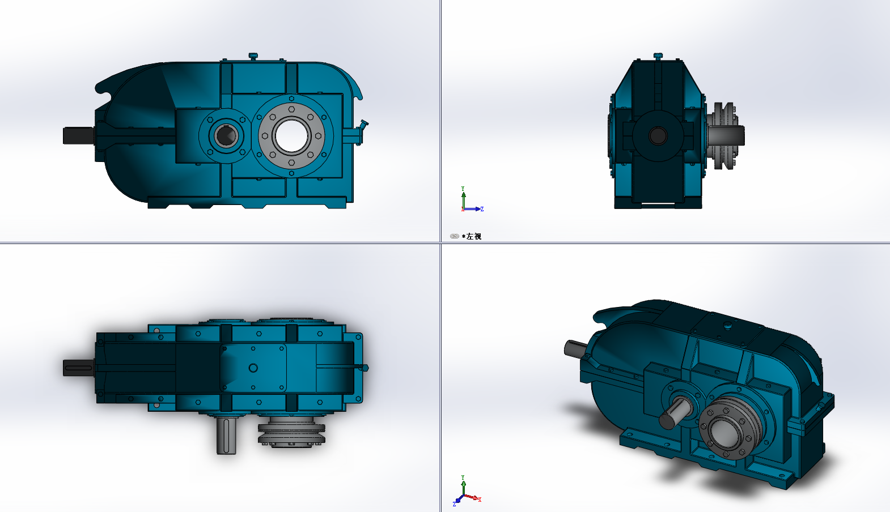Click the blue Z axis of the left-view triad

[473, 209]
